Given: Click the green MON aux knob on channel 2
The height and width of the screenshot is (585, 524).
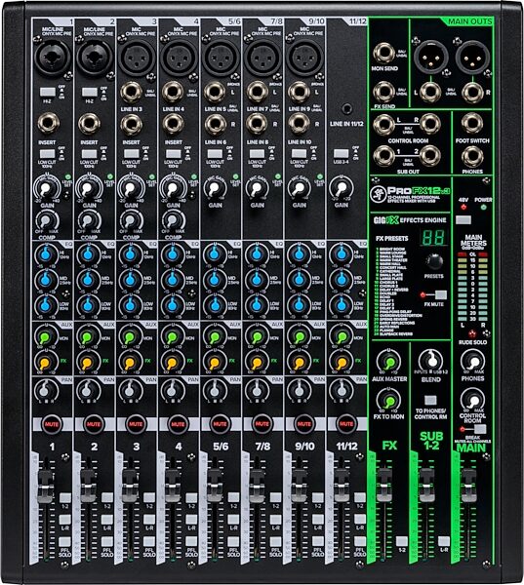Looking at the screenshot, I should pyautogui.click(x=87, y=337).
